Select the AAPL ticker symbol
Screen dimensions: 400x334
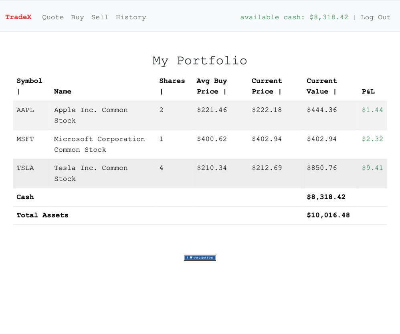(x=25, y=110)
